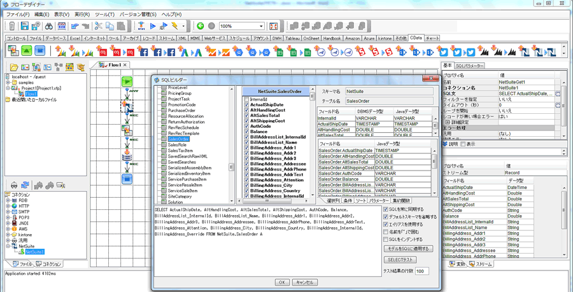
Task: Expand 詳細設定 in properties panel
Action: tap(448, 122)
